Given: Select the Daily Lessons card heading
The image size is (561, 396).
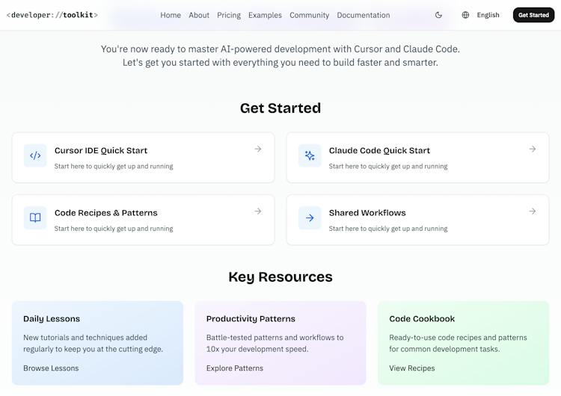Looking at the screenshot, I should point(52,319).
